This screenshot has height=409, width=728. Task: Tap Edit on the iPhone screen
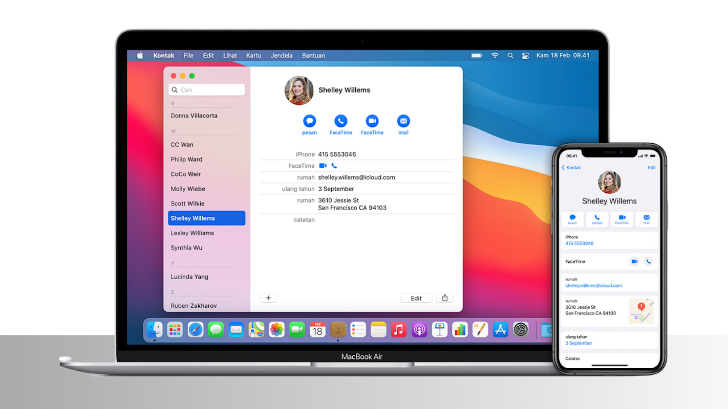[652, 168]
